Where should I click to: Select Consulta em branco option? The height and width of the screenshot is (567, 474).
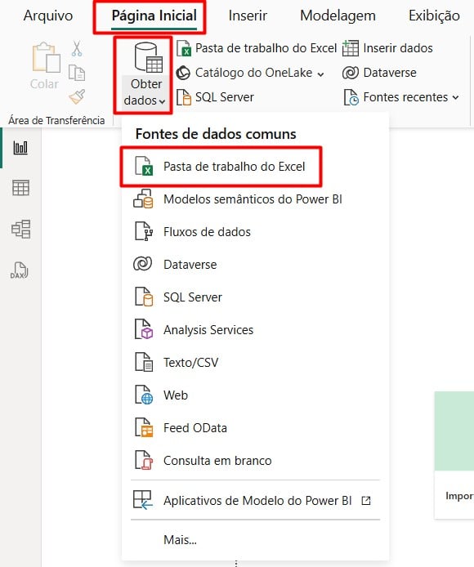click(255, 461)
